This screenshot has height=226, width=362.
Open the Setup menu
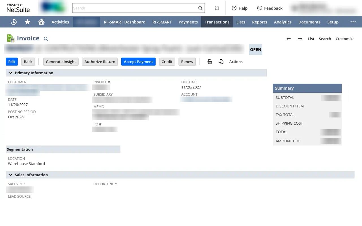point(333,22)
